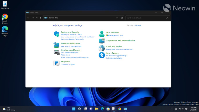Expand the View by Category dropdown
The image size is (199, 112).
click(x=138, y=25)
